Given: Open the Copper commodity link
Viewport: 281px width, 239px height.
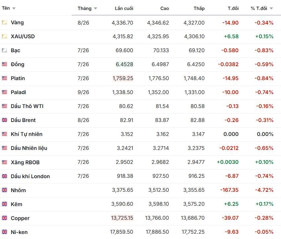Looking at the screenshot, I should (x=20, y=218).
